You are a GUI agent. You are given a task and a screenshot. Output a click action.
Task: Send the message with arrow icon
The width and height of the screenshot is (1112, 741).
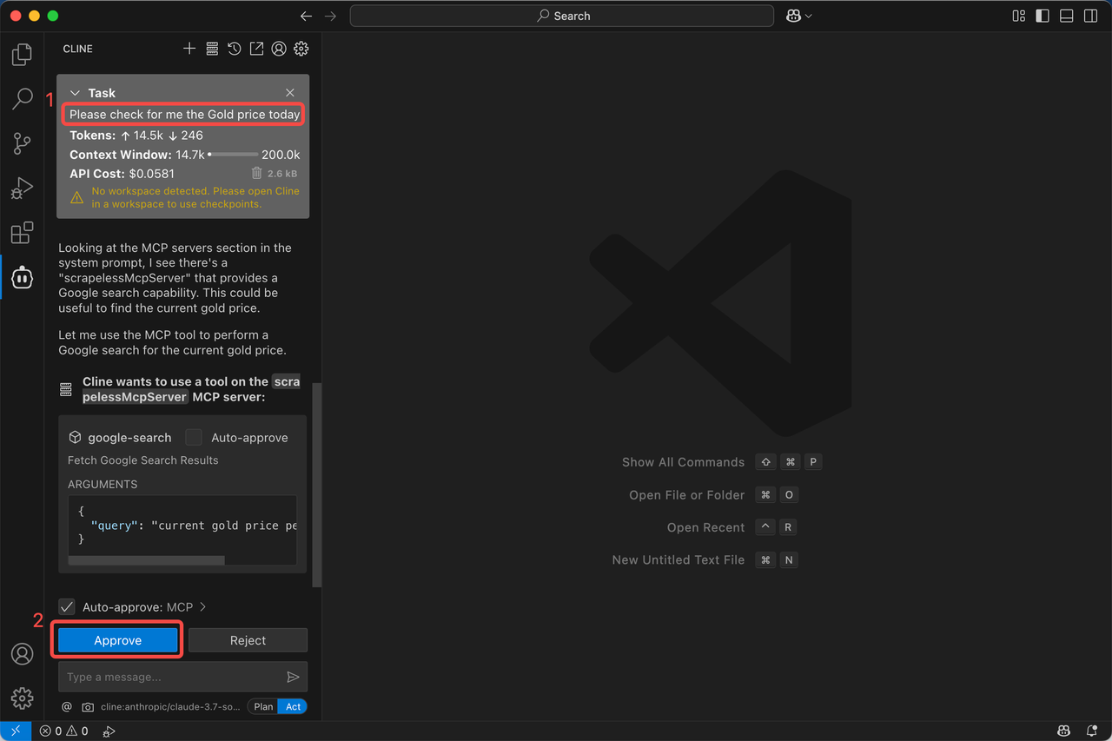293,677
